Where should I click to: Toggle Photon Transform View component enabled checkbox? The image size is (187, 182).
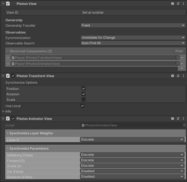(x=13, y=76)
